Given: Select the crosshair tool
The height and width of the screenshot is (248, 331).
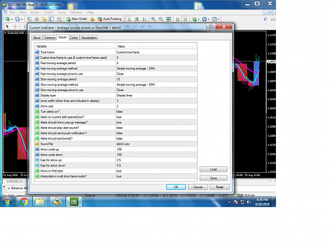Looking at the screenshot, I should pyautogui.click(x=15, y=26).
